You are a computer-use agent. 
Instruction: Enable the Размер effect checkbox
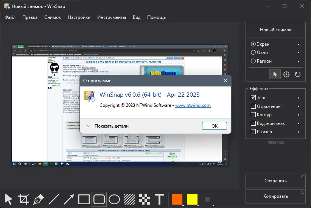pyautogui.click(x=253, y=132)
